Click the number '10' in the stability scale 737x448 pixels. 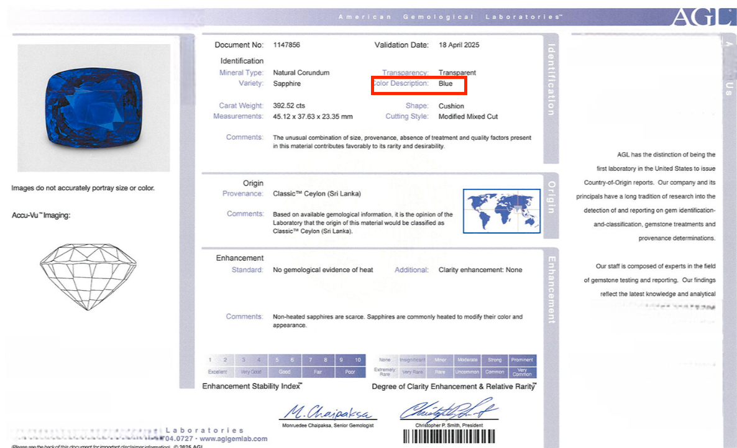click(358, 360)
